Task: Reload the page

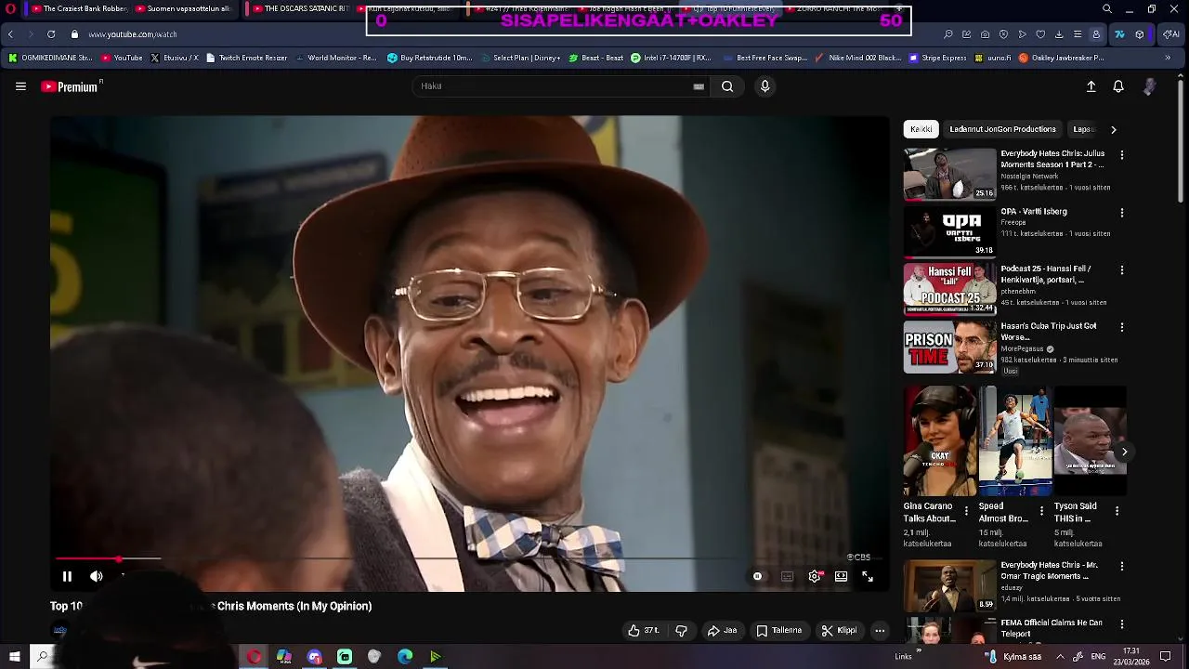Action: tap(51, 34)
